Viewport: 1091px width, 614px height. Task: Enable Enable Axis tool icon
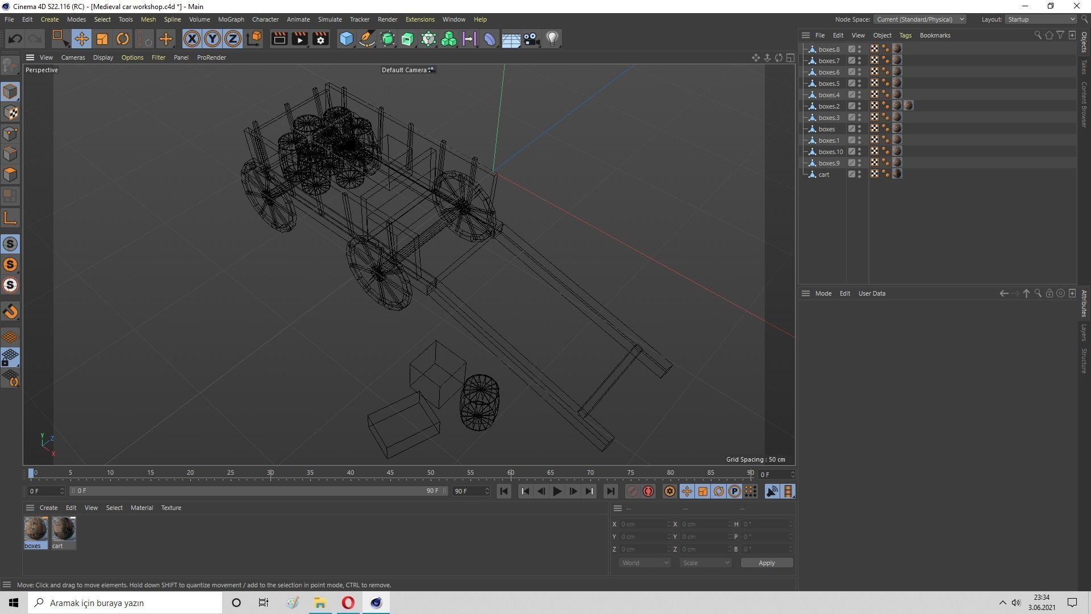(x=10, y=218)
